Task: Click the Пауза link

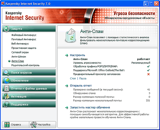Action: (83, 79)
